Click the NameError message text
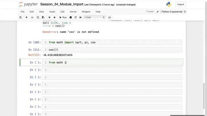This screenshot has height=116, width=207. [x=71, y=32]
